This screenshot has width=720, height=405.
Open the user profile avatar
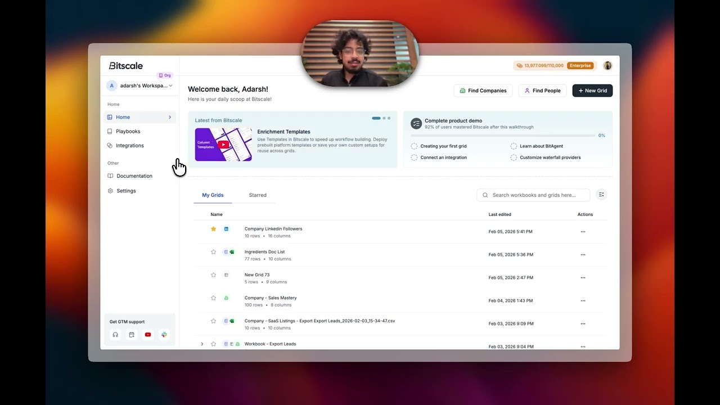tap(607, 65)
